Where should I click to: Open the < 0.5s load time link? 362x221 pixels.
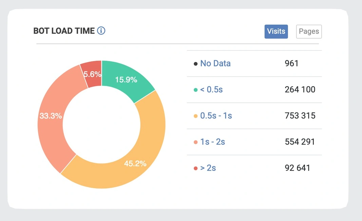211,90
